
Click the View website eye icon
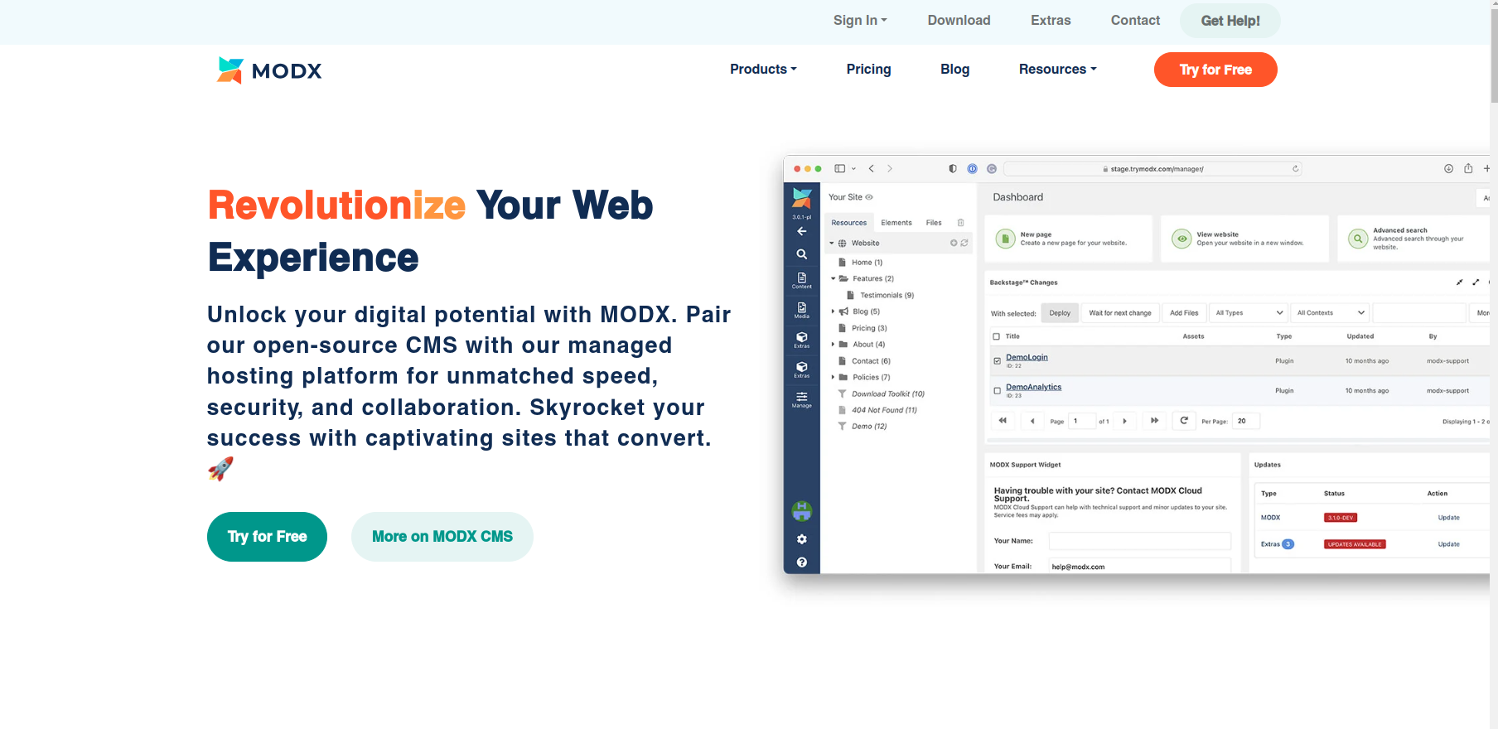click(x=1181, y=239)
